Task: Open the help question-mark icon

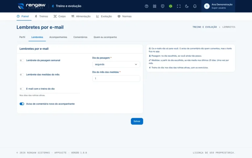Action: point(146,6)
